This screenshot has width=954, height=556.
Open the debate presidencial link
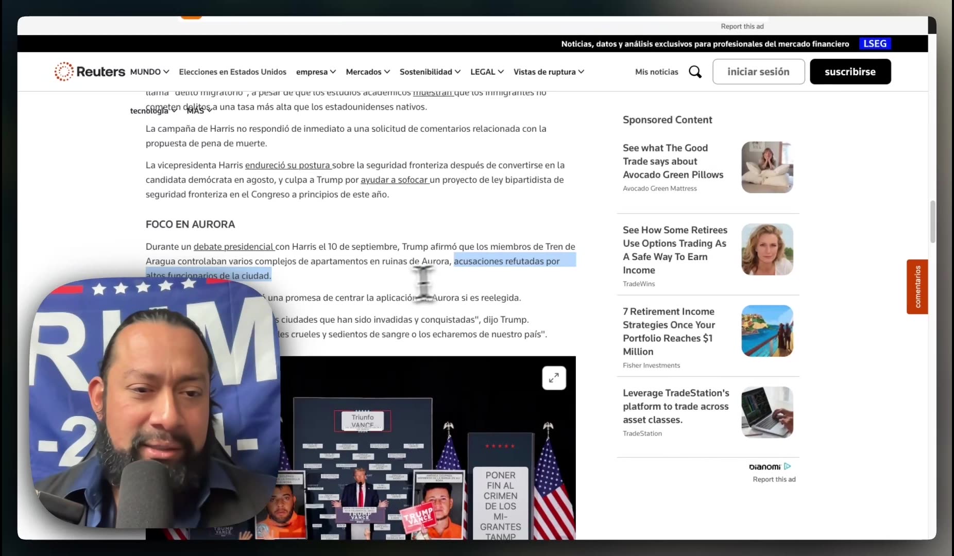point(233,247)
